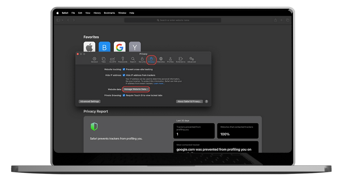Expand the sidebar dropdown chevron

click(63, 20)
